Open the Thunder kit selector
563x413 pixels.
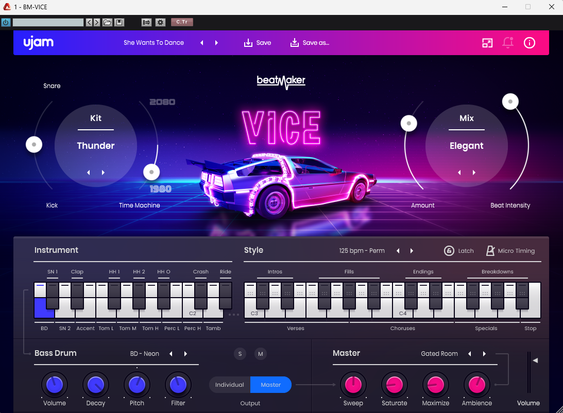pos(95,146)
